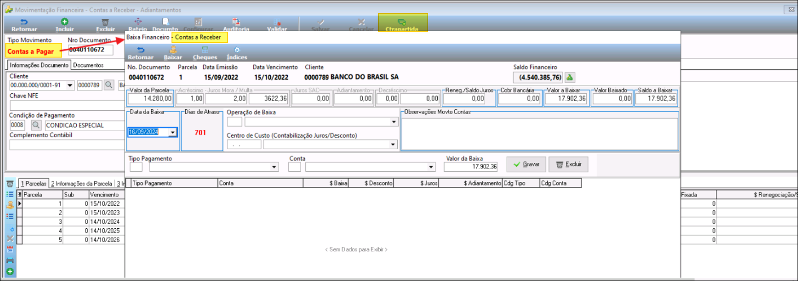Click the Cdg Conta column header
This screenshot has width=798, height=281.
[561, 183]
